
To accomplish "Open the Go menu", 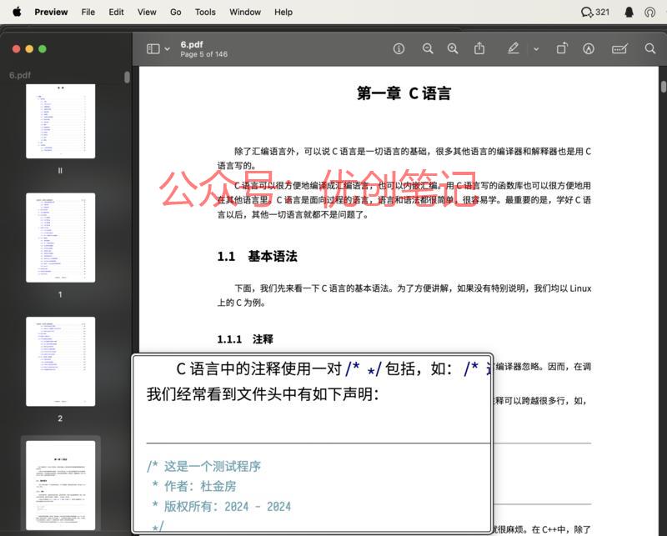I will 176,12.
